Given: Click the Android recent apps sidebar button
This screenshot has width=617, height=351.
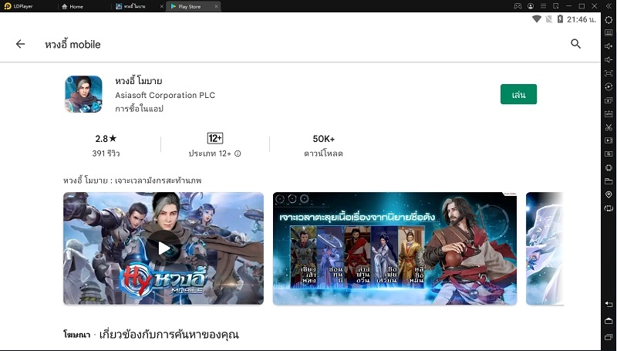Looking at the screenshot, I should pos(609,337).
